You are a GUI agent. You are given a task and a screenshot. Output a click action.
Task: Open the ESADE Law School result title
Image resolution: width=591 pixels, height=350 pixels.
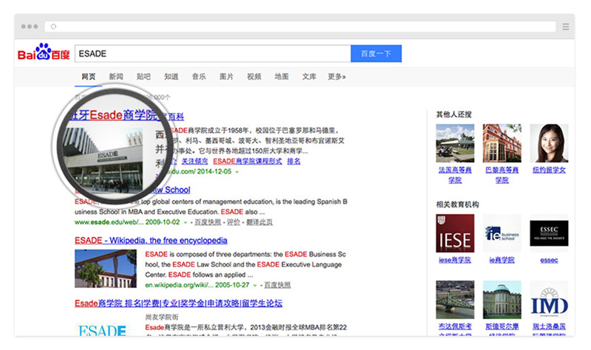point(171,190)
